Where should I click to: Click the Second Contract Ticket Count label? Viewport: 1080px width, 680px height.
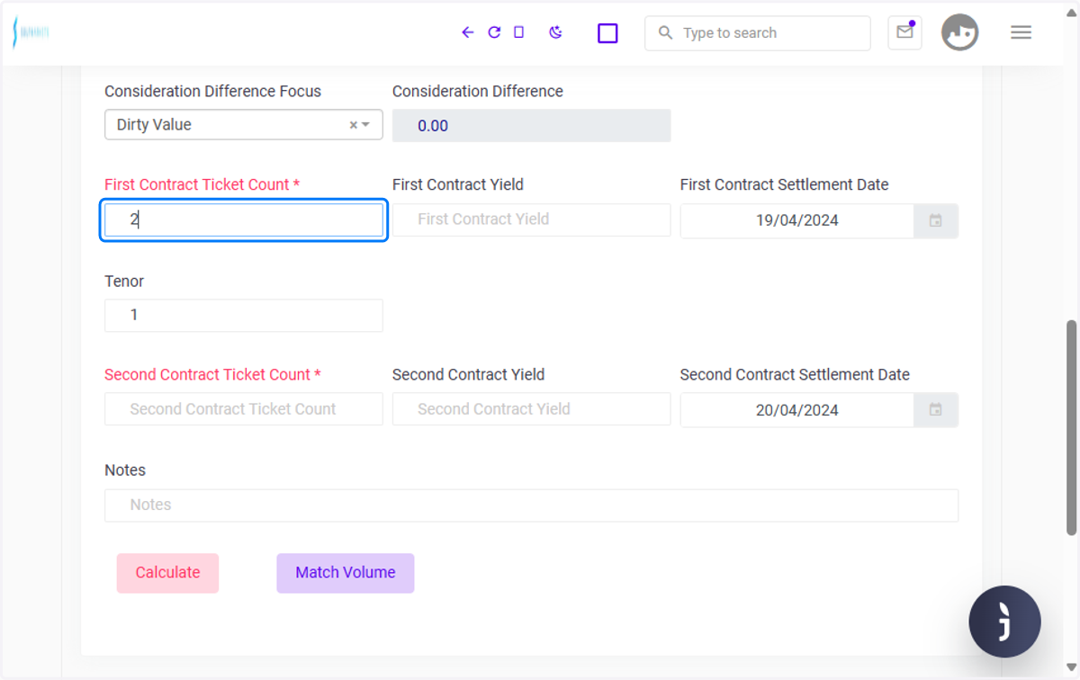[x=212, y=375]
